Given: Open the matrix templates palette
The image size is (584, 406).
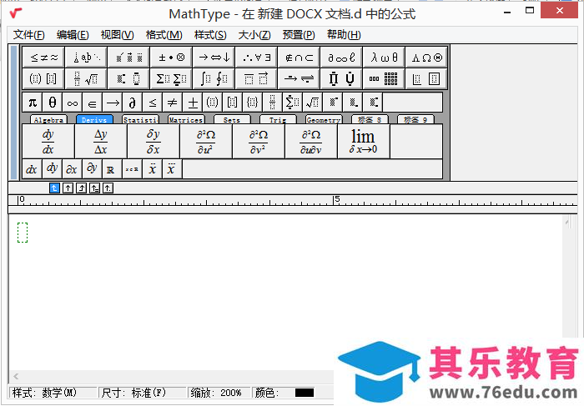Looking at the screenshot, I should click(x=384, y=78).
